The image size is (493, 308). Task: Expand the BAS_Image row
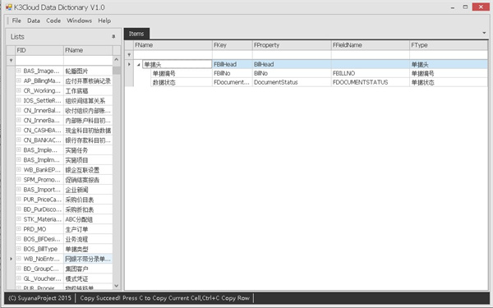coord(19,71)
